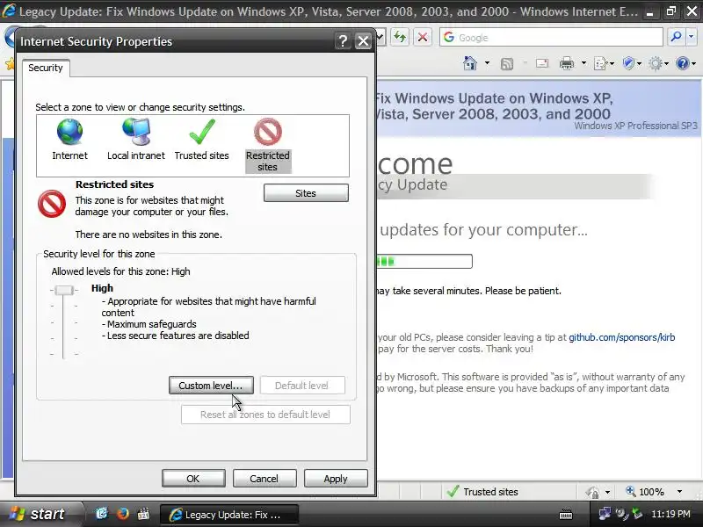This screenshot has width=703, height=527.
Task: Expand the Tools menu dropdown arrow
Action: [666, 63]
